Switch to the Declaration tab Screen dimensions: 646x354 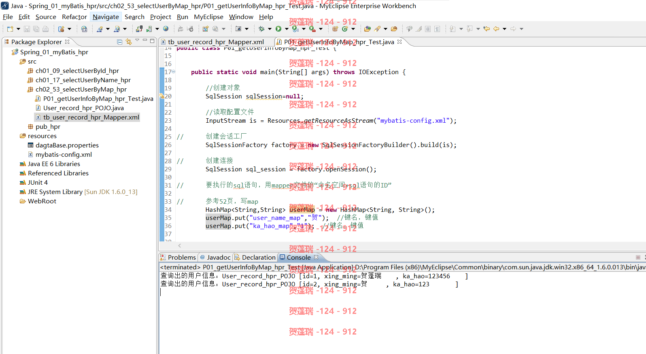[255, 257]
